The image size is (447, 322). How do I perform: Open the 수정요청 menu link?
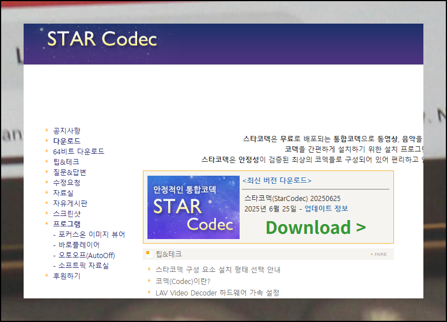(67, 183)
